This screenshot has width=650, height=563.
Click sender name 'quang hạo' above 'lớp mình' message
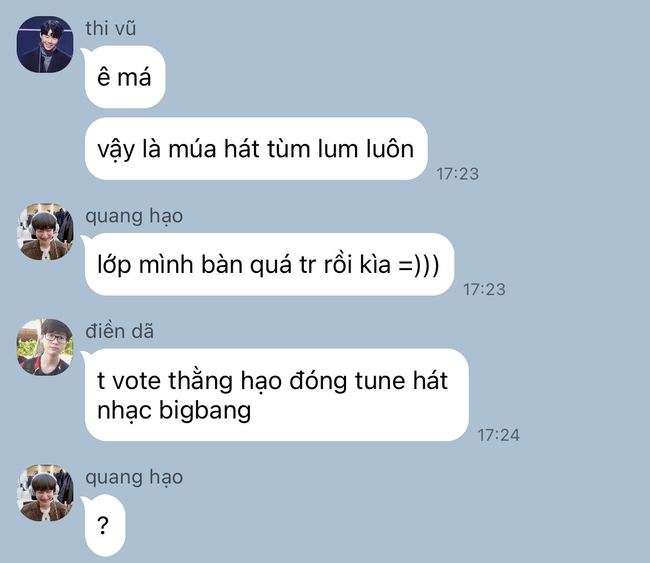tap(134, 217)
